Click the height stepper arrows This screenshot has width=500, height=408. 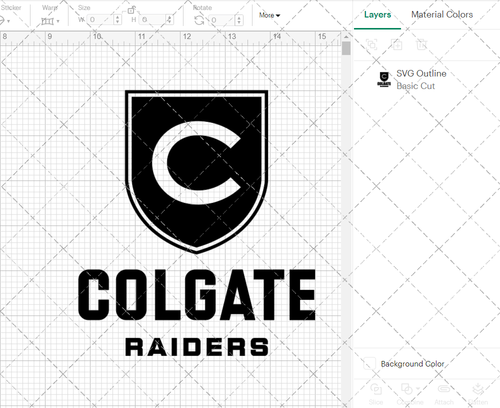169,20
